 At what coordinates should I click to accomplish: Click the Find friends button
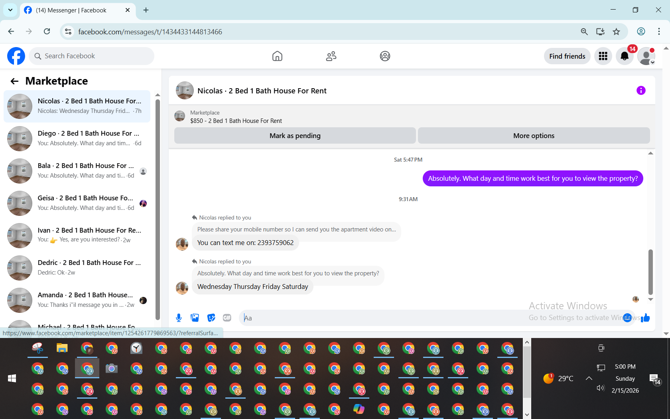click(x=567, y=56)
